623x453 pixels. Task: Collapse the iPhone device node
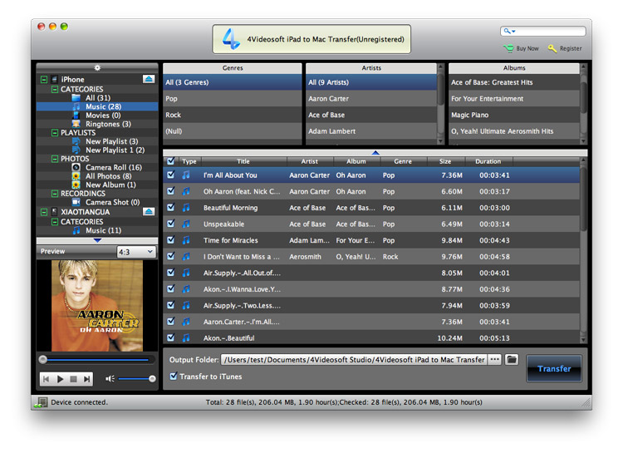coord(44,80)
